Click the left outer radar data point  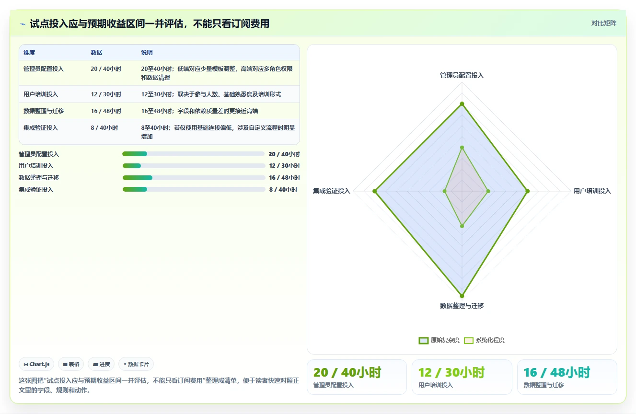[374, 191]
